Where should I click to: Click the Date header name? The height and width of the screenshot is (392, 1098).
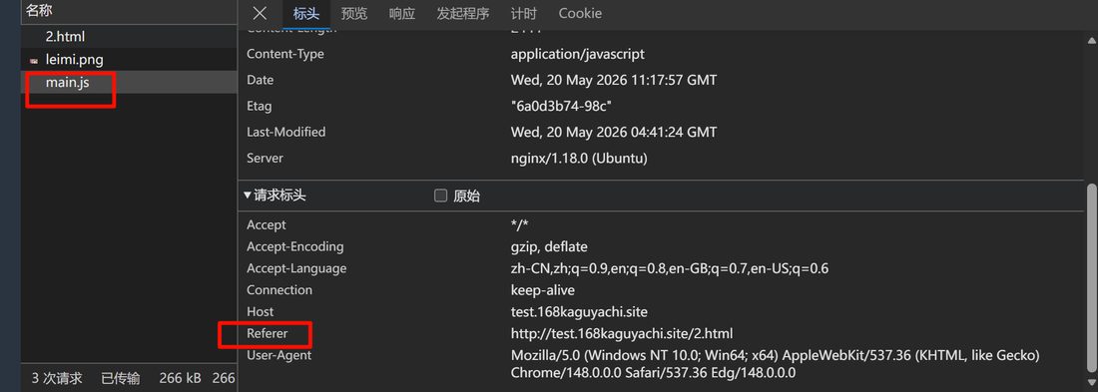(260, 80)
